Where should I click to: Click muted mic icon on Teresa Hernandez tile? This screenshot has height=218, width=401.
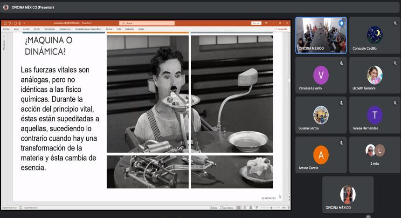pyautogui.click(x=395, y=103)
